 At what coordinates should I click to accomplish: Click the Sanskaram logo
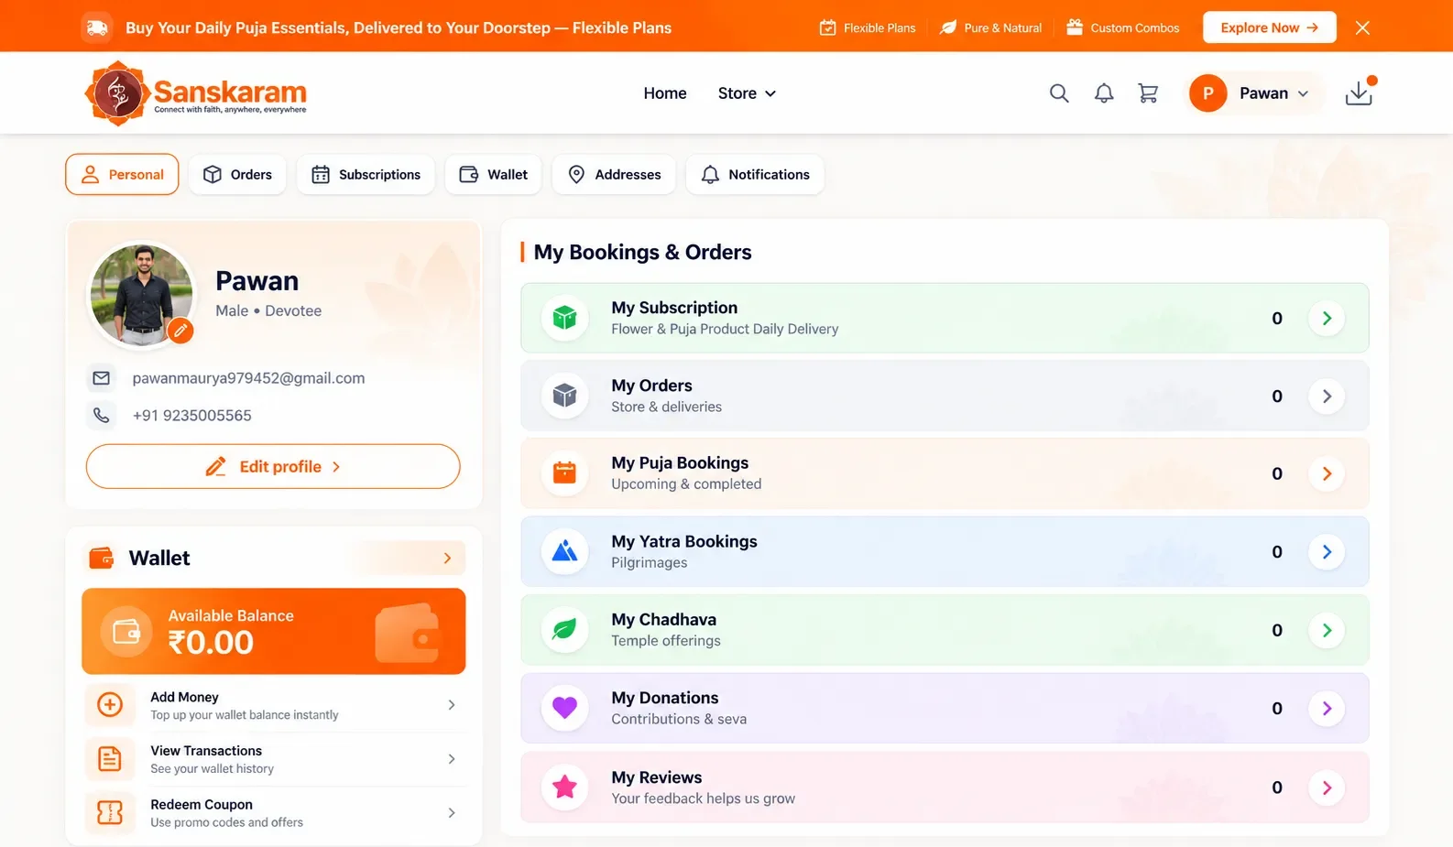click(x=195, y=92)
